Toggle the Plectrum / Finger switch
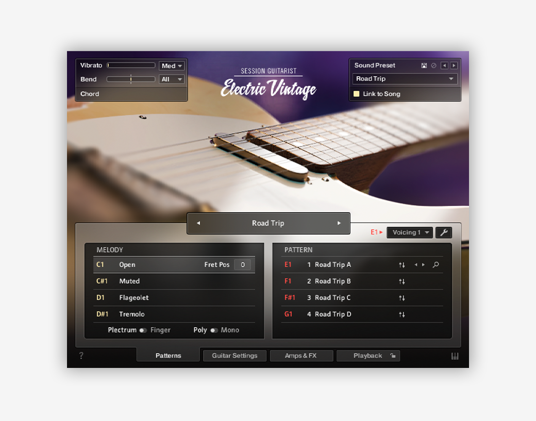This screenshot has height=421, width=536. pos(143,330)
